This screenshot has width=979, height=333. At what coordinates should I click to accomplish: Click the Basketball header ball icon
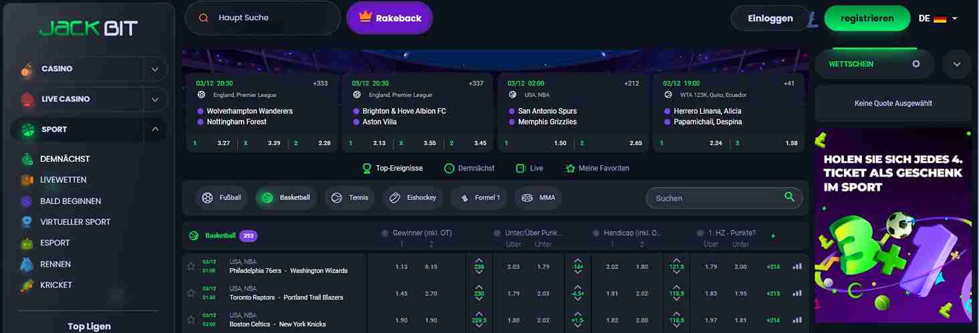click(194, 235)
